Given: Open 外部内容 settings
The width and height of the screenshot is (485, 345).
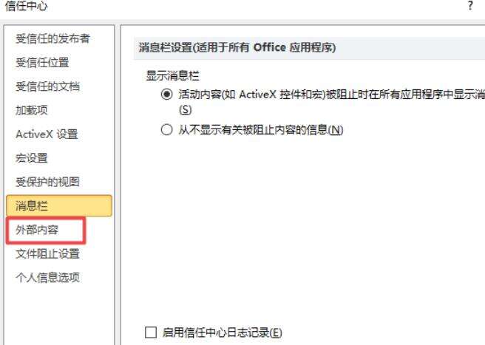Looking at the screenshot, I should (x=37, y=230).
